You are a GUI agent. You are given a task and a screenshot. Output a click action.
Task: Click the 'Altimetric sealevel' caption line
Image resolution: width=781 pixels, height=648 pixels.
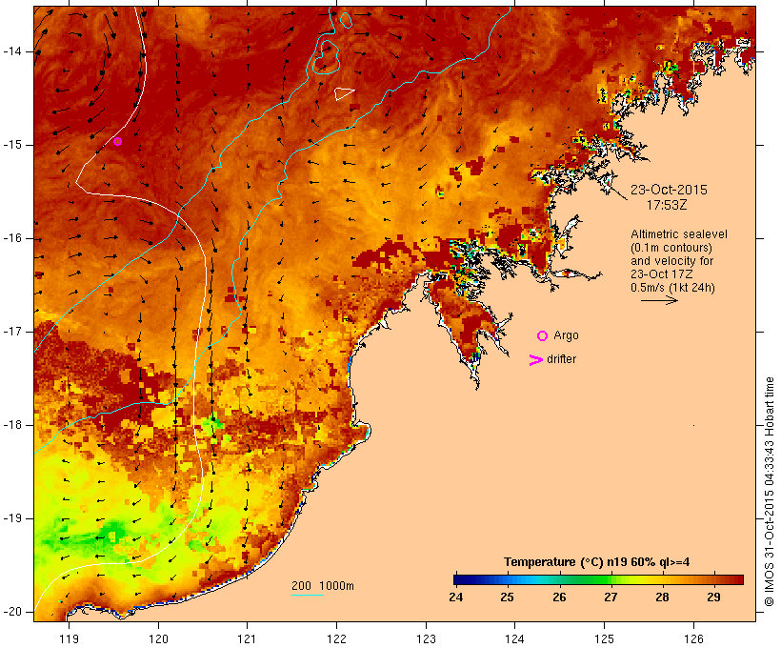click(679, 234)
